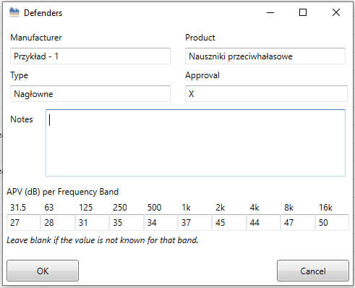Click the Product field with Nauszniki przeciwhałasowe
Image resolution: width=355 pixels, height=288 pixels.
265,56
